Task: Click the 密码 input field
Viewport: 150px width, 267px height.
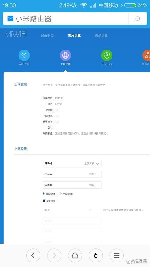Action: (x=72, y=185)
